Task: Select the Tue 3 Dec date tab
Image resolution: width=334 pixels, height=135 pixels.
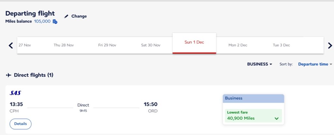Action: tap(281, 45)
